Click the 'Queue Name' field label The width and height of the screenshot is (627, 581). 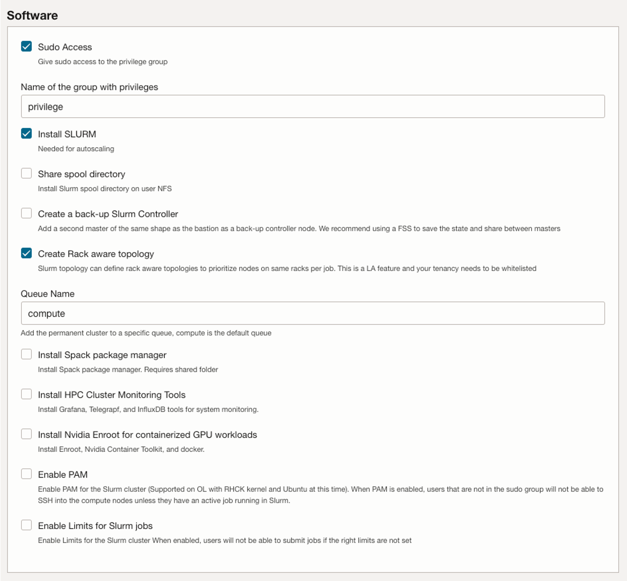click(48, 294)
